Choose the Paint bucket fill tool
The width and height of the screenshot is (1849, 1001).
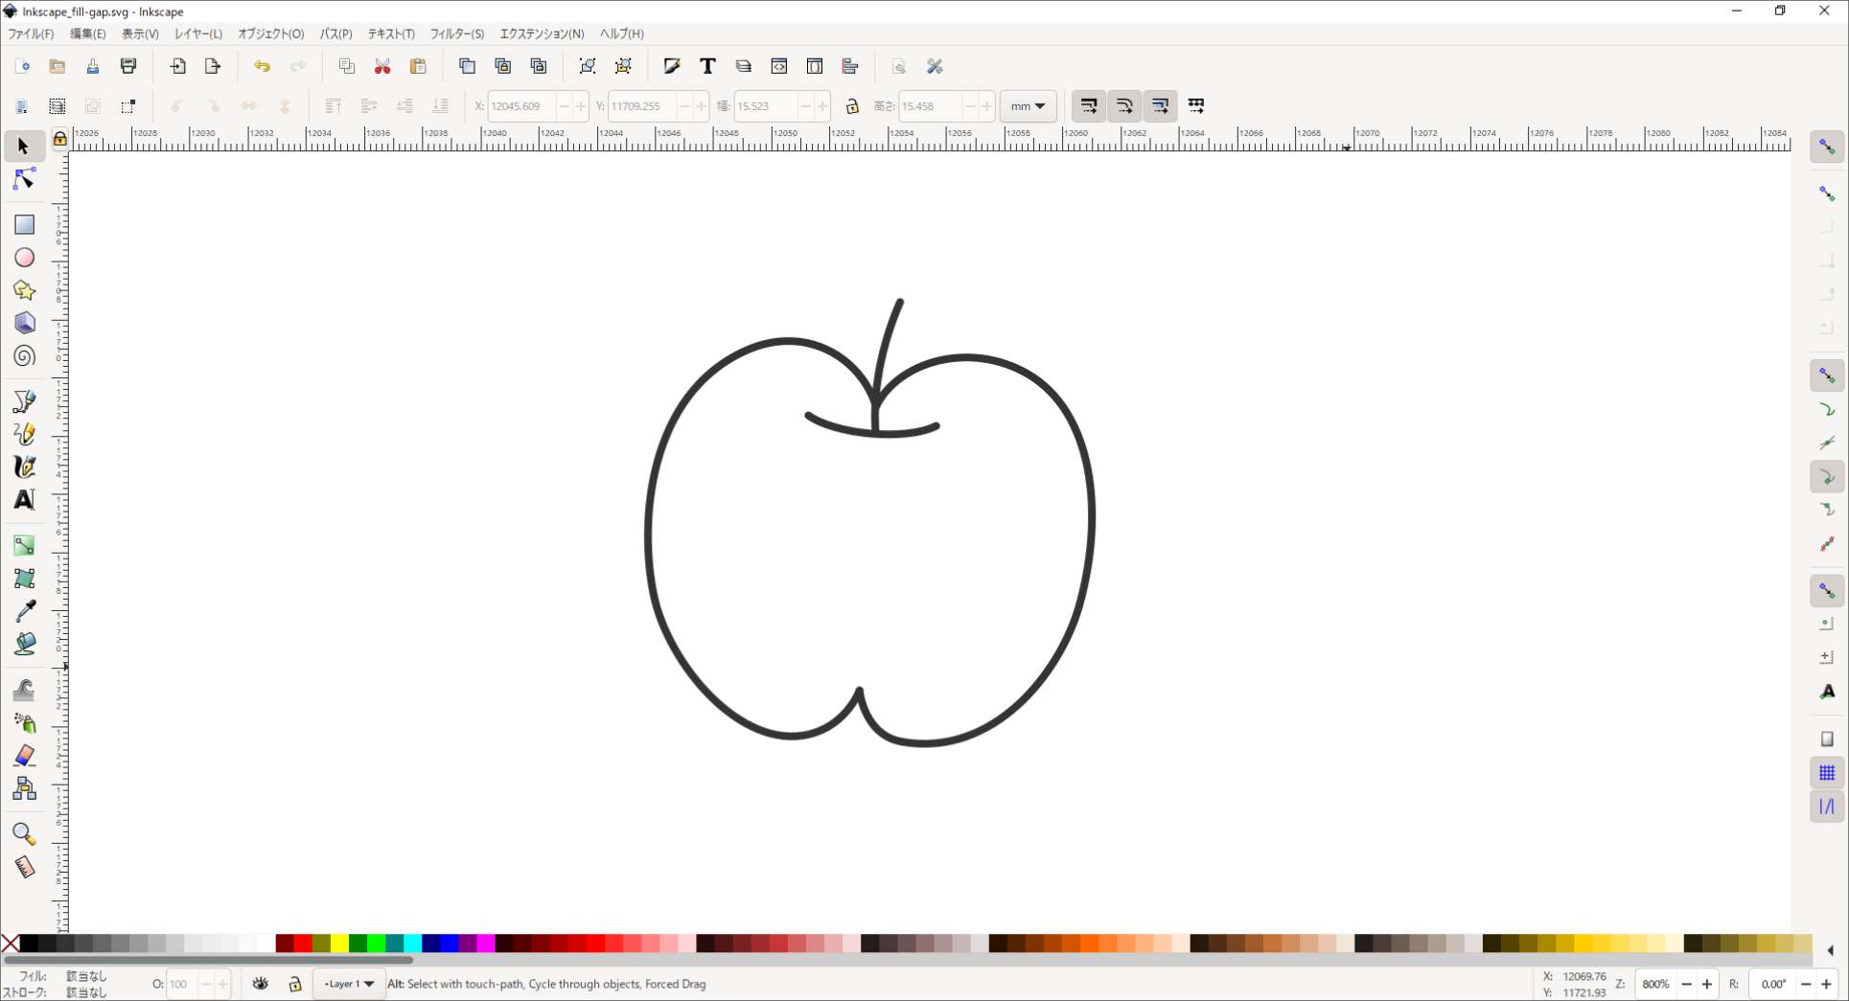click(x=24, y=644)
